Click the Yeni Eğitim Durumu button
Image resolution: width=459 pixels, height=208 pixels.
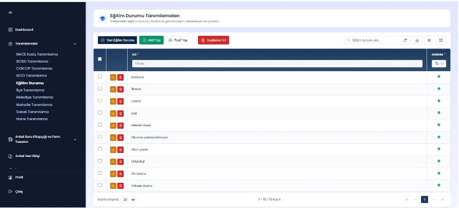tap(117, 40)
